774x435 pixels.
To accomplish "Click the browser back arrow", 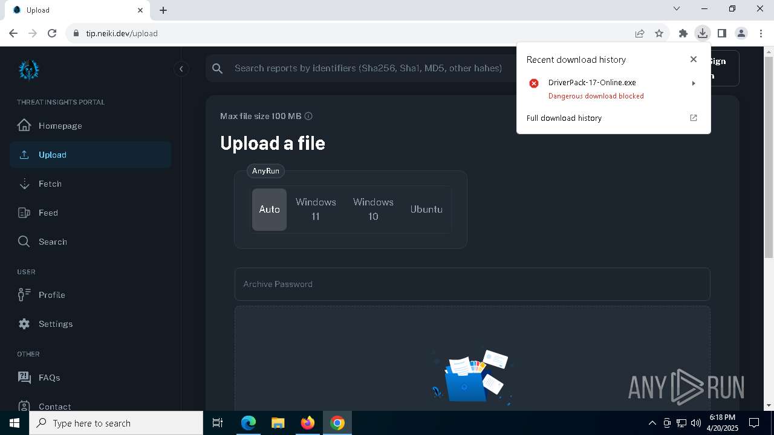I will [13, 33].
